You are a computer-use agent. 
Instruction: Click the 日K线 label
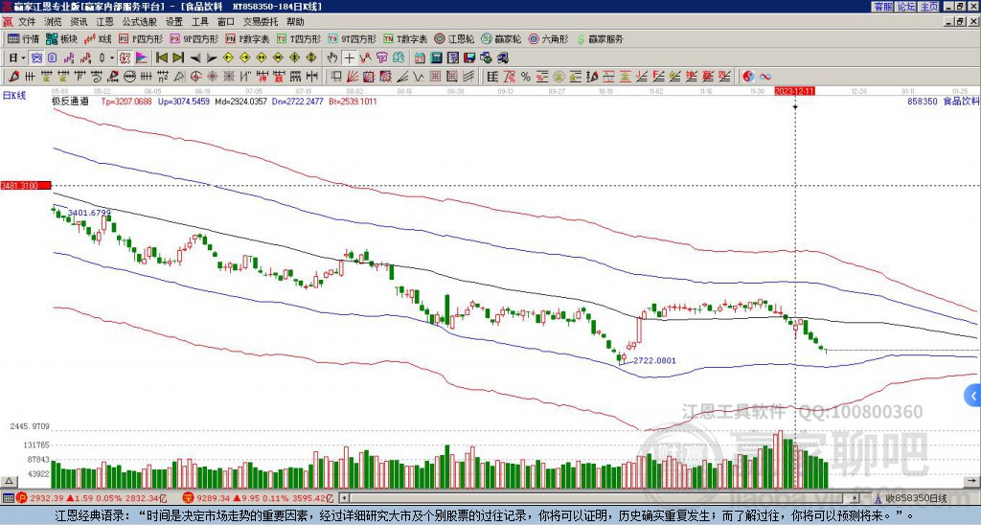pos(13,96)
